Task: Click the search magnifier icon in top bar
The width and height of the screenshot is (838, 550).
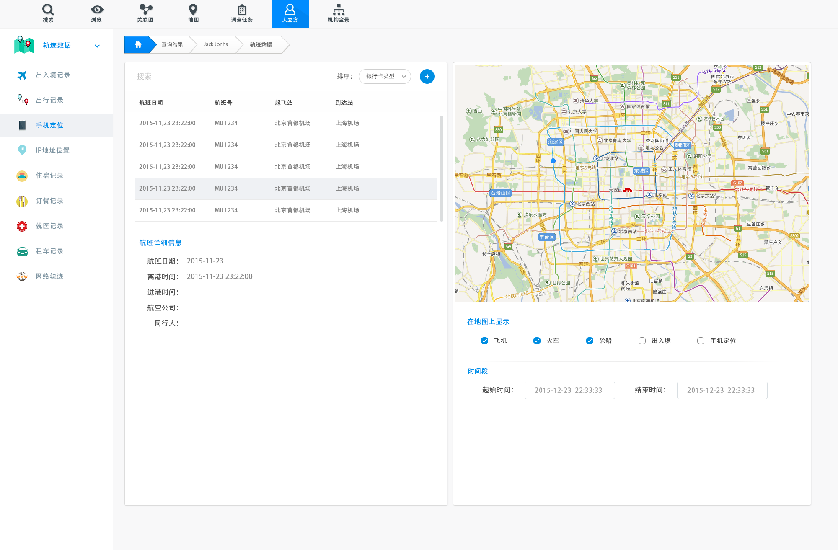Action: pyautogui.click(x=48, y=10)
